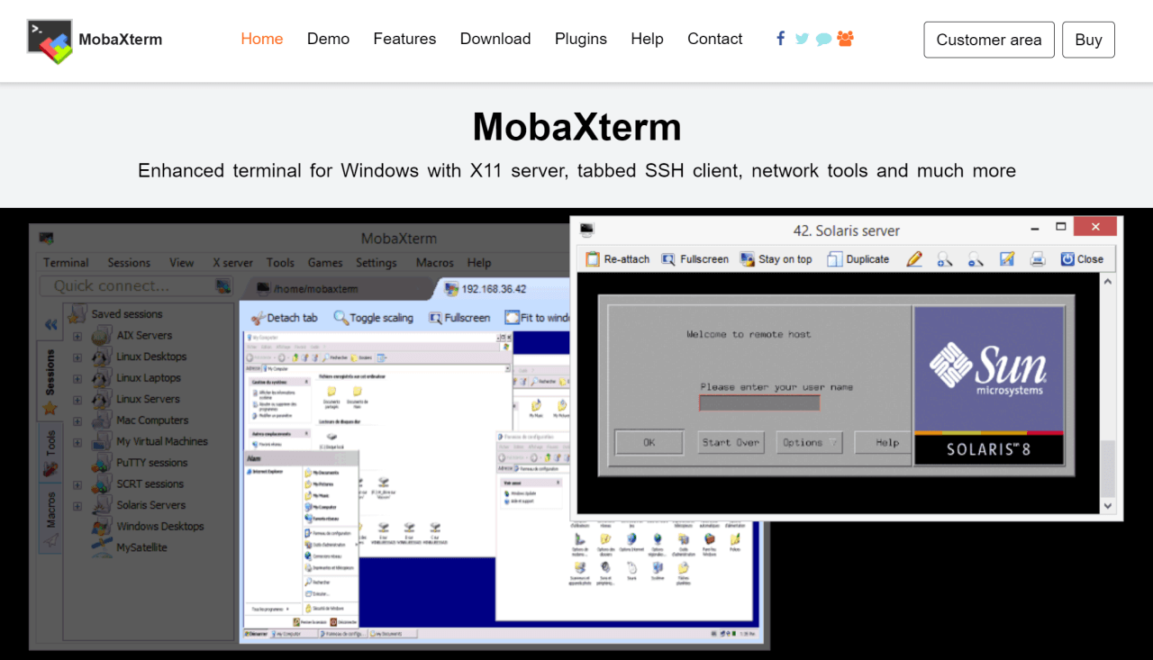
Task: Click the PuTTY sessions icon
Action: point(102,463)
